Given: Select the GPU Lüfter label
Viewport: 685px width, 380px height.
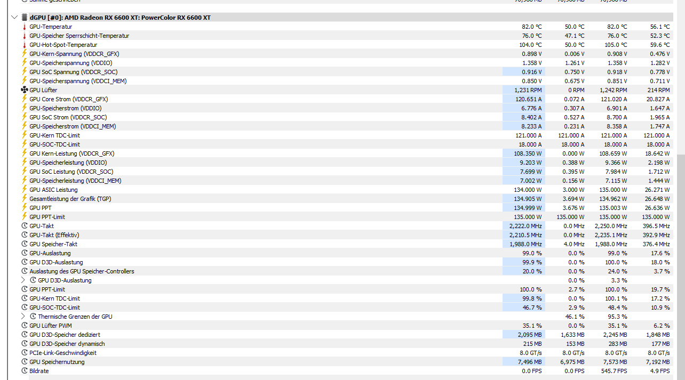Looking at the screenshot, I should tap(43, 90).
